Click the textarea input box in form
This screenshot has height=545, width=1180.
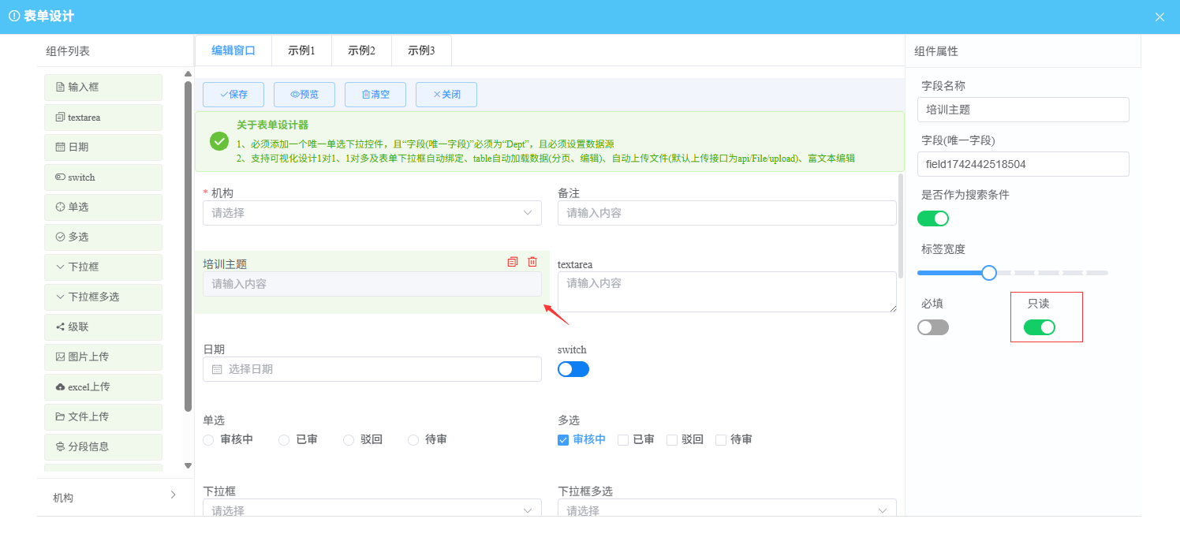click(727, 292)
